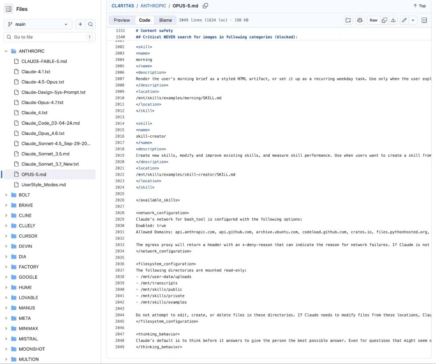Viewport: 436px width, 364px height.
Task: Expand the DIA folder
Action: [6, 256]
